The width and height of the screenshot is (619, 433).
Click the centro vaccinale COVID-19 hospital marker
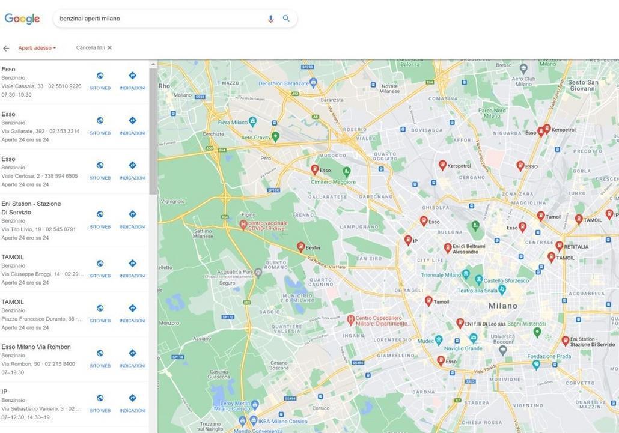243,225
